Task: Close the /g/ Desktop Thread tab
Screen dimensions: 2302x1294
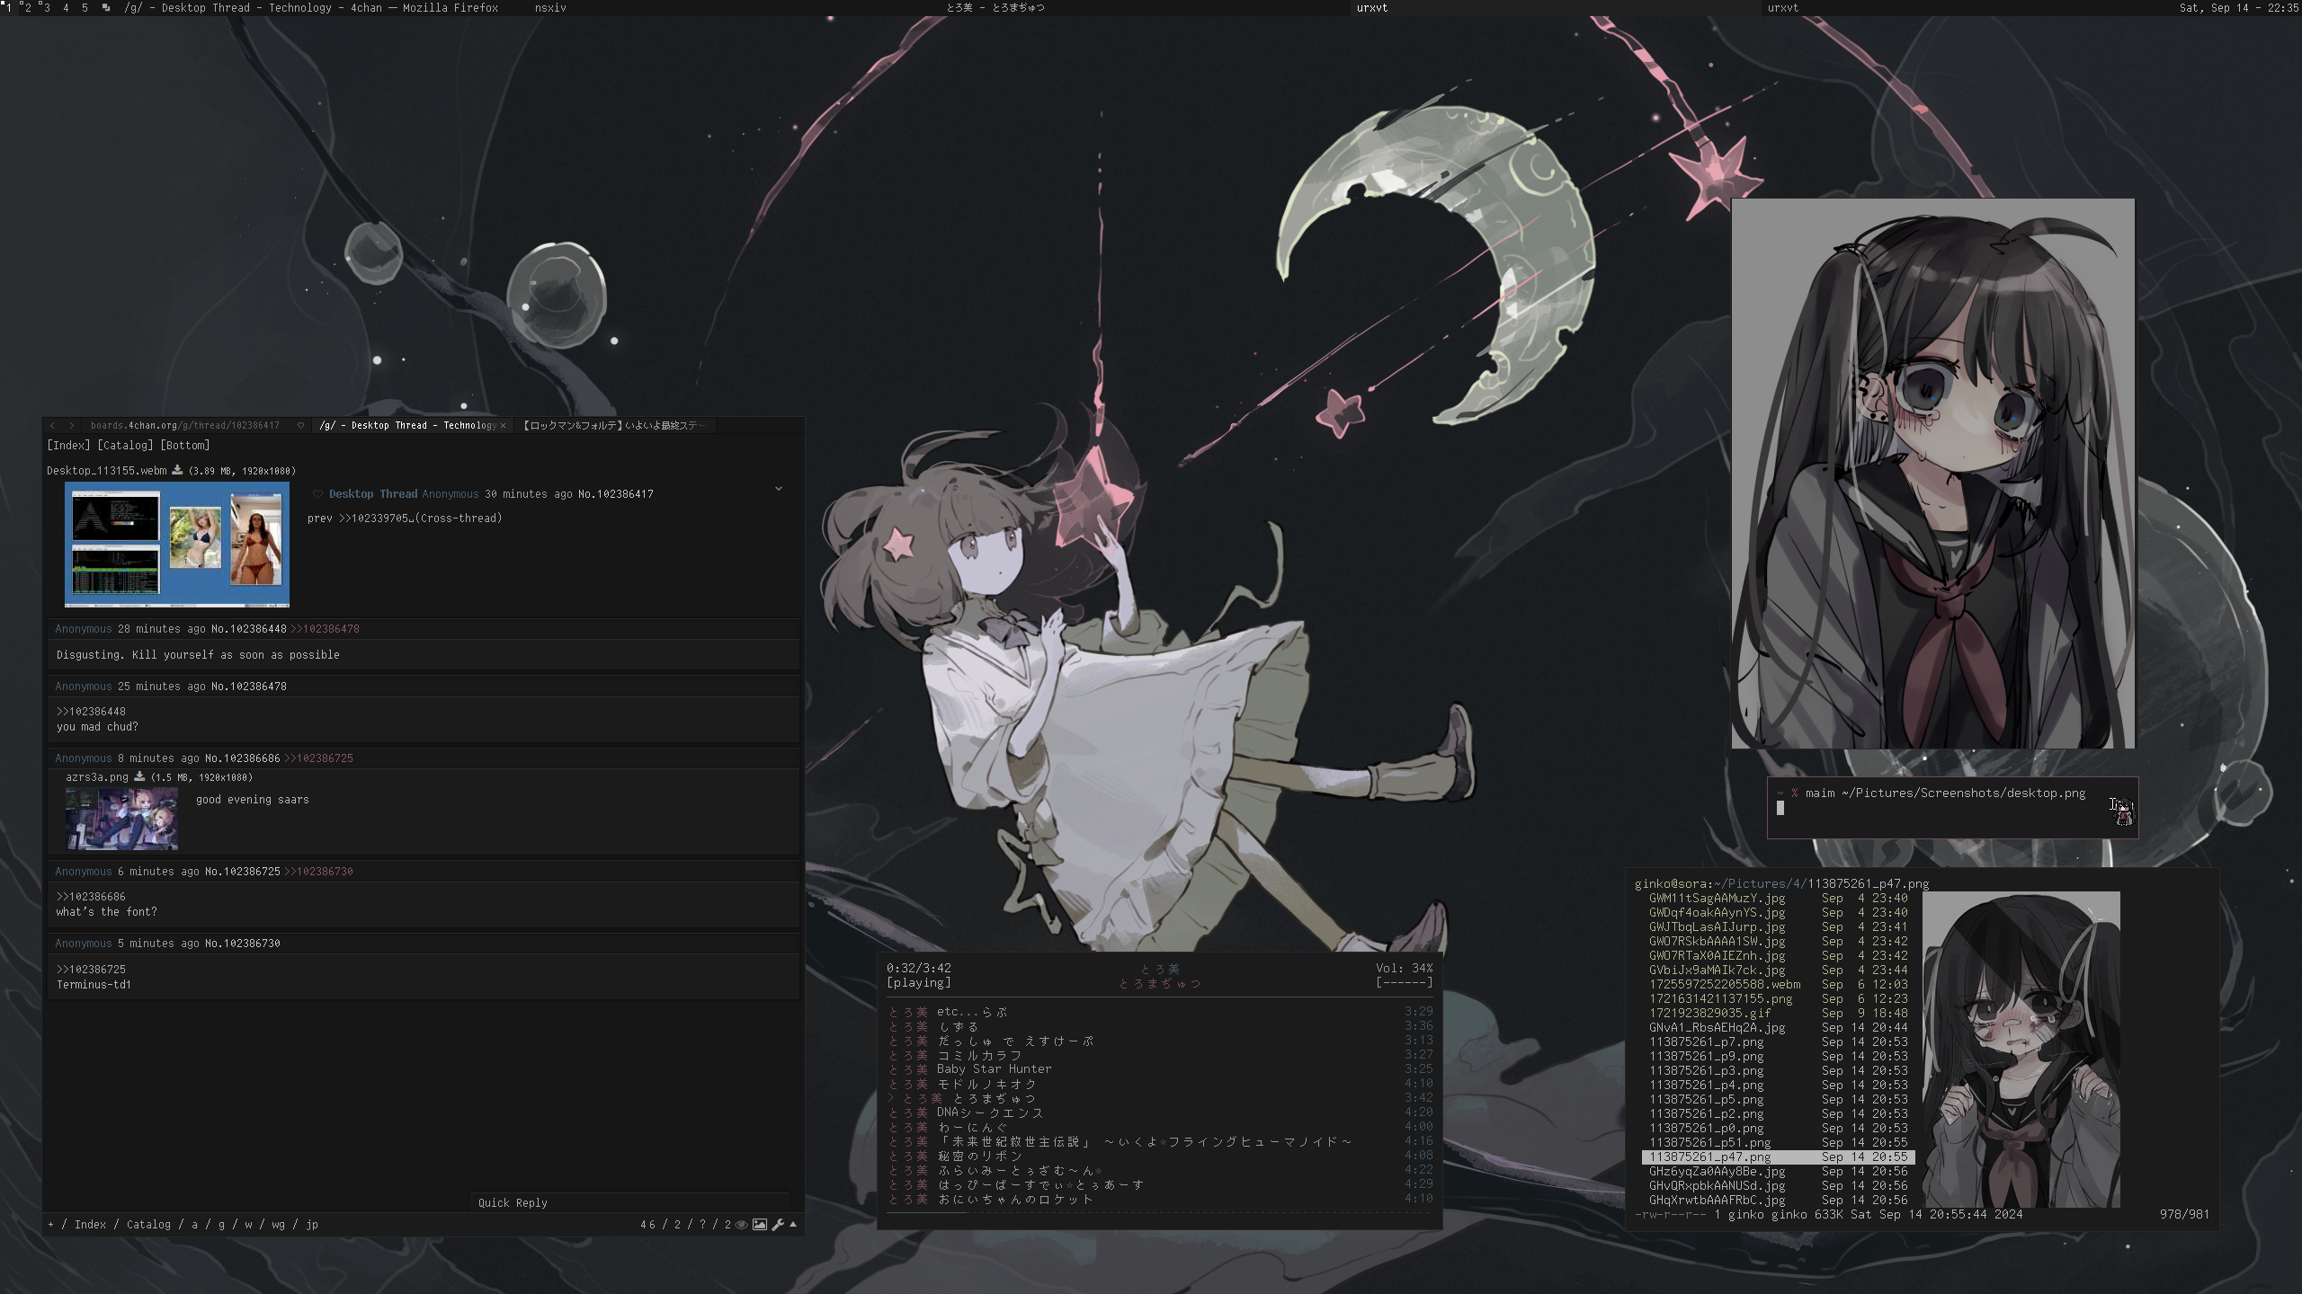Action: (503, 425)
